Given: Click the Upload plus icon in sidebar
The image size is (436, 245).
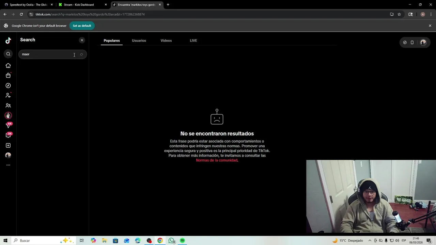Looking at the screenshot, I should (x=8, y=146).
